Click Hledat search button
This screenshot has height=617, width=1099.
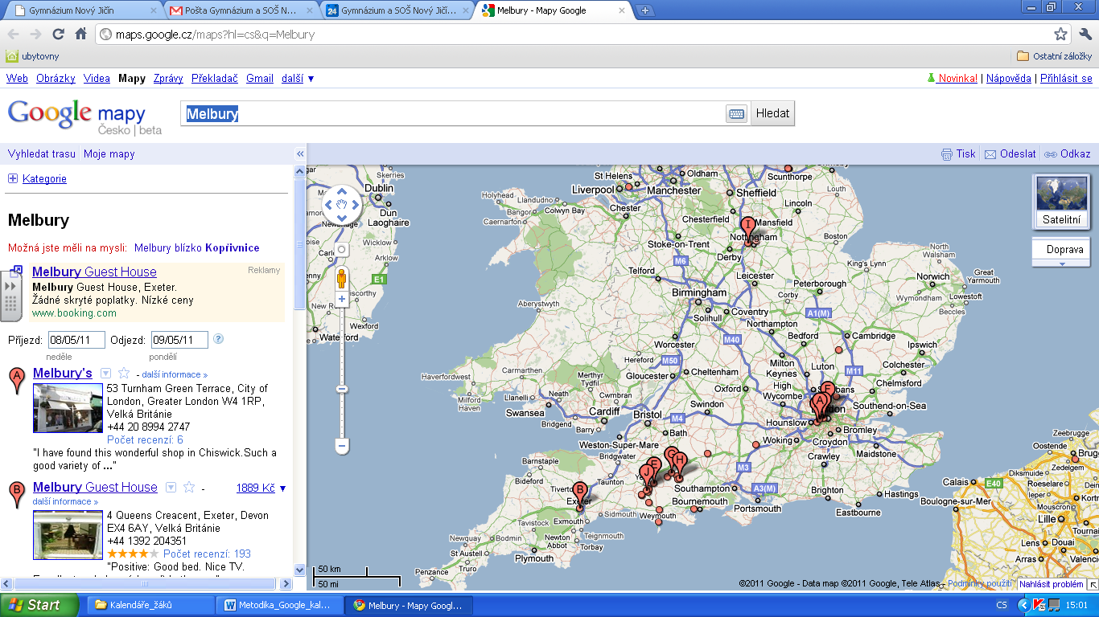(x=773, y=113)
